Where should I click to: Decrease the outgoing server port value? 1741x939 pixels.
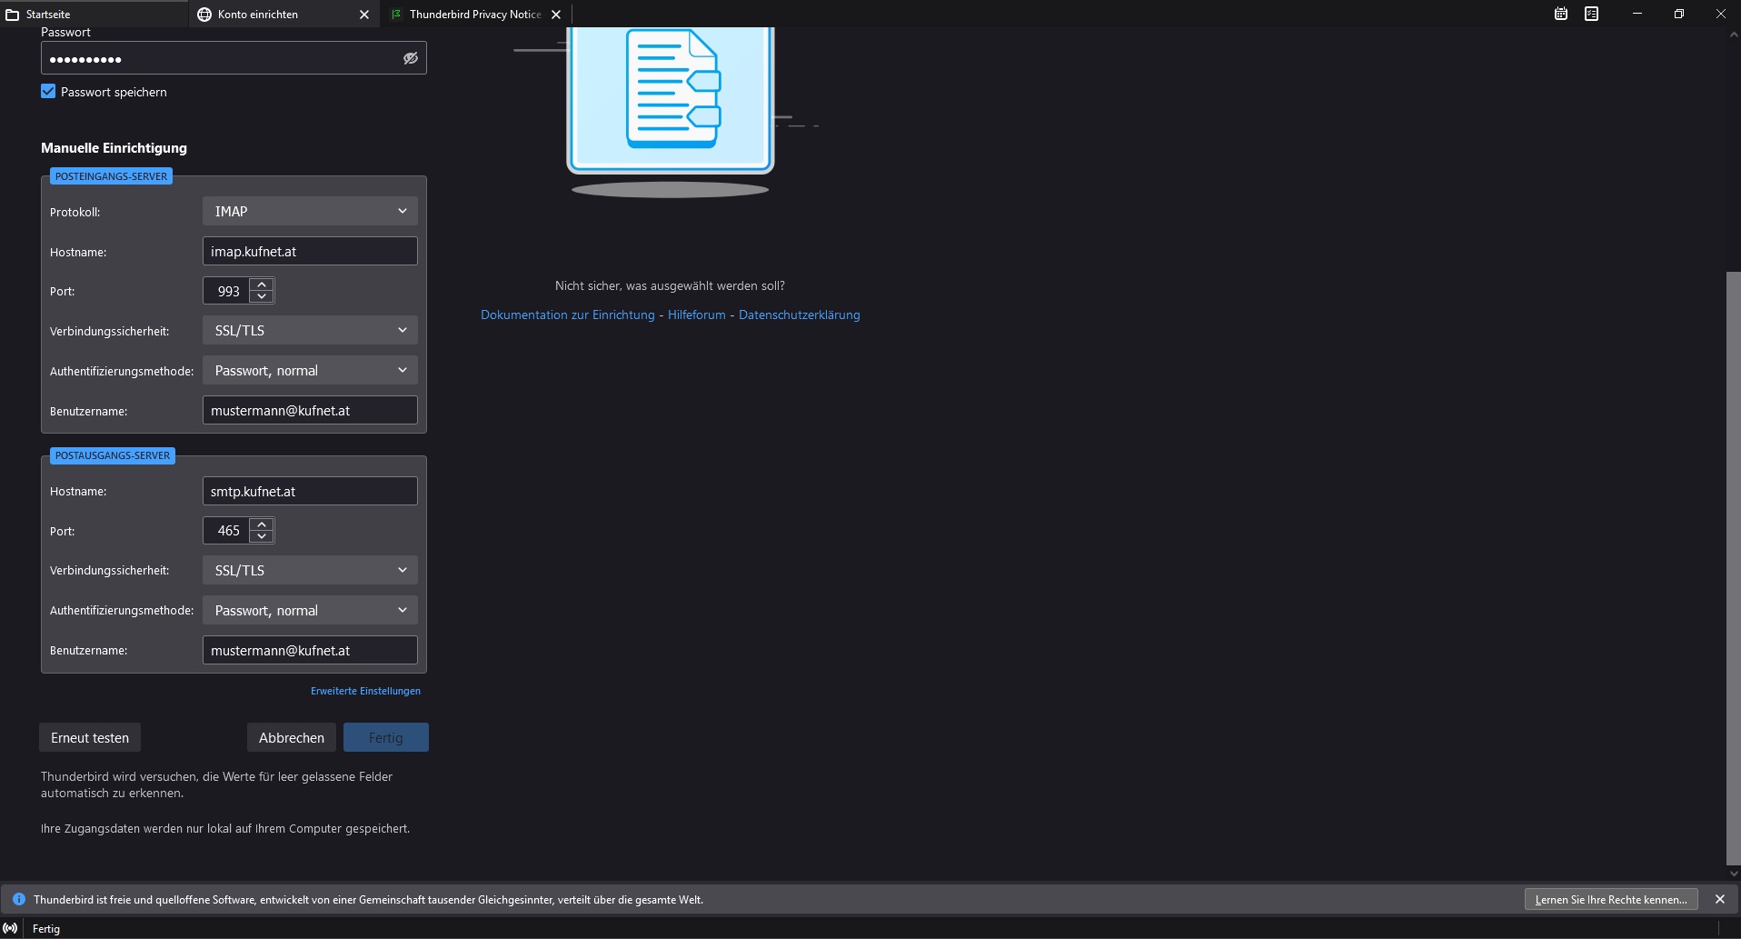tap(262, 536)
